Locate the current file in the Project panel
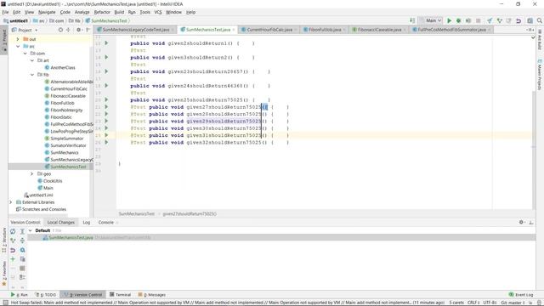 [x=60, y=31]
